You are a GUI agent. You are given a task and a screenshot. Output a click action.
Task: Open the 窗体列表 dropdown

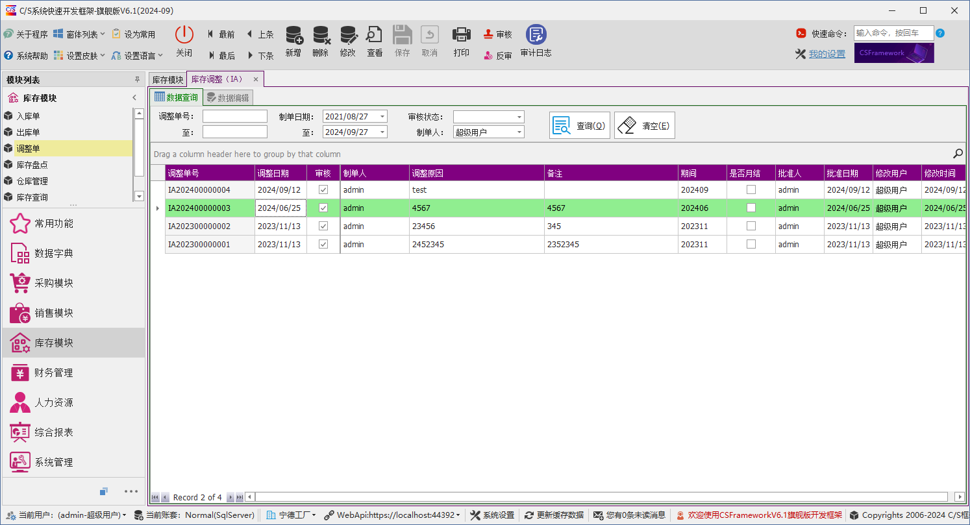coord(79,34)
